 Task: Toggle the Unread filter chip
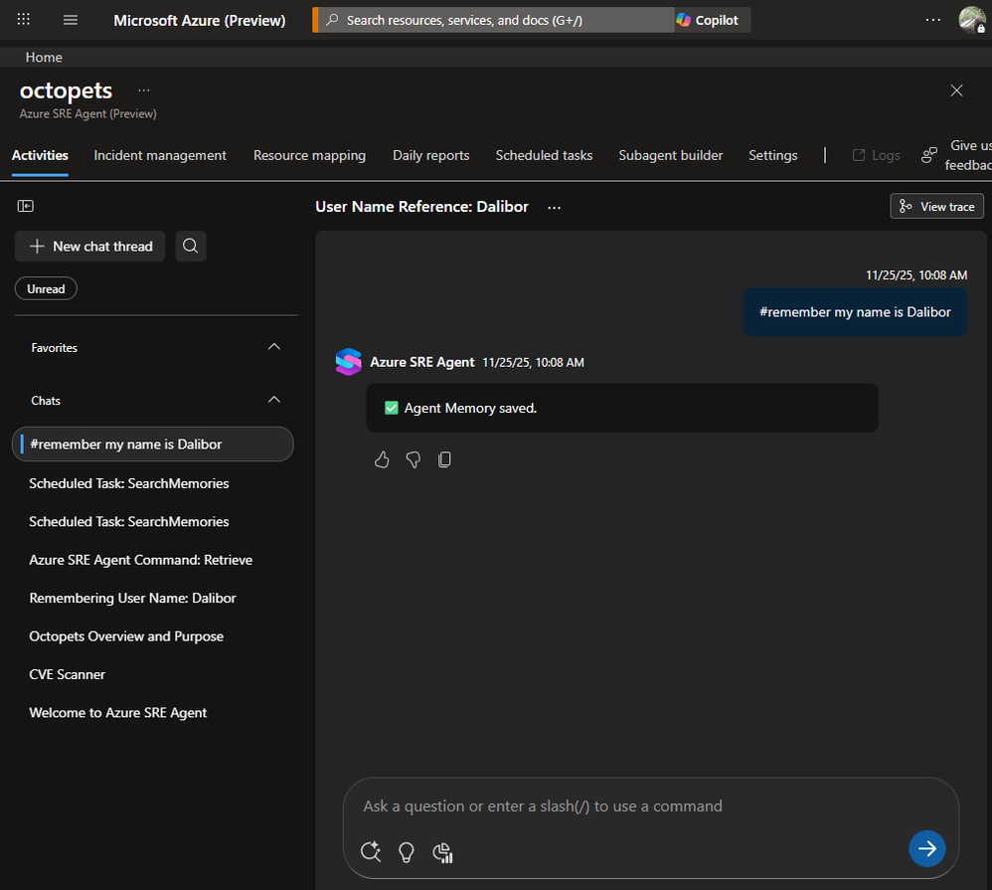46,288
